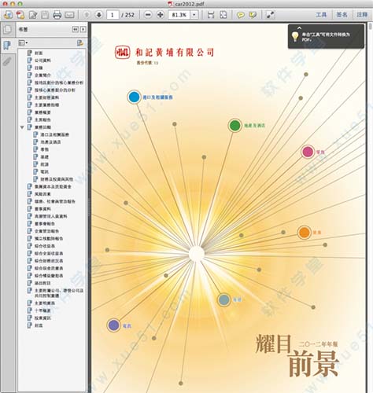Viewport: 373px width, 393px height.
Task: Collapse the tip popup with the caret
Action: [x=299, y=28]
